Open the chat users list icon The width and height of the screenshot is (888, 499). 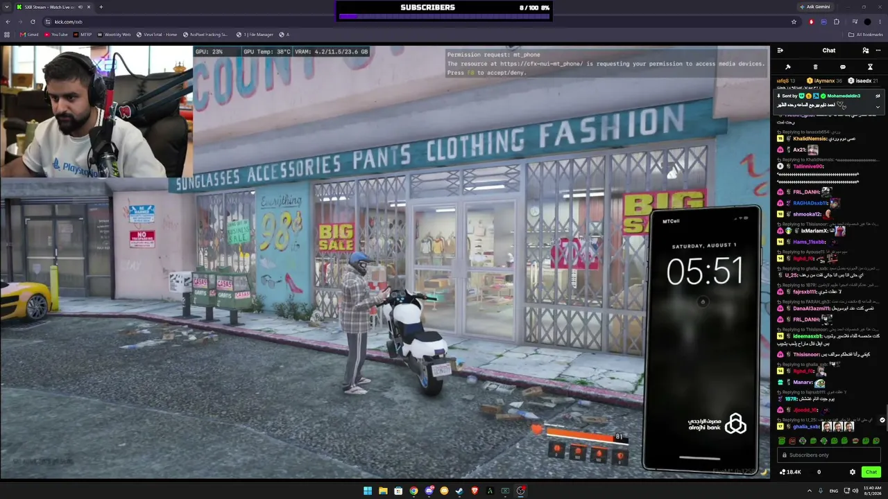pyautogui.click(x=865, y=51)
